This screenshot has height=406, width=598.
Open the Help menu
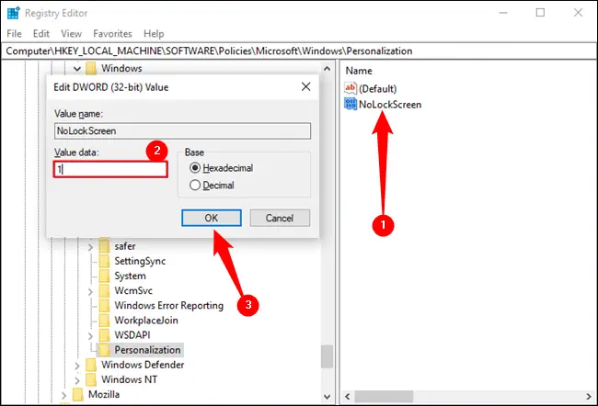pyautogui.click(x=154, y=33)
